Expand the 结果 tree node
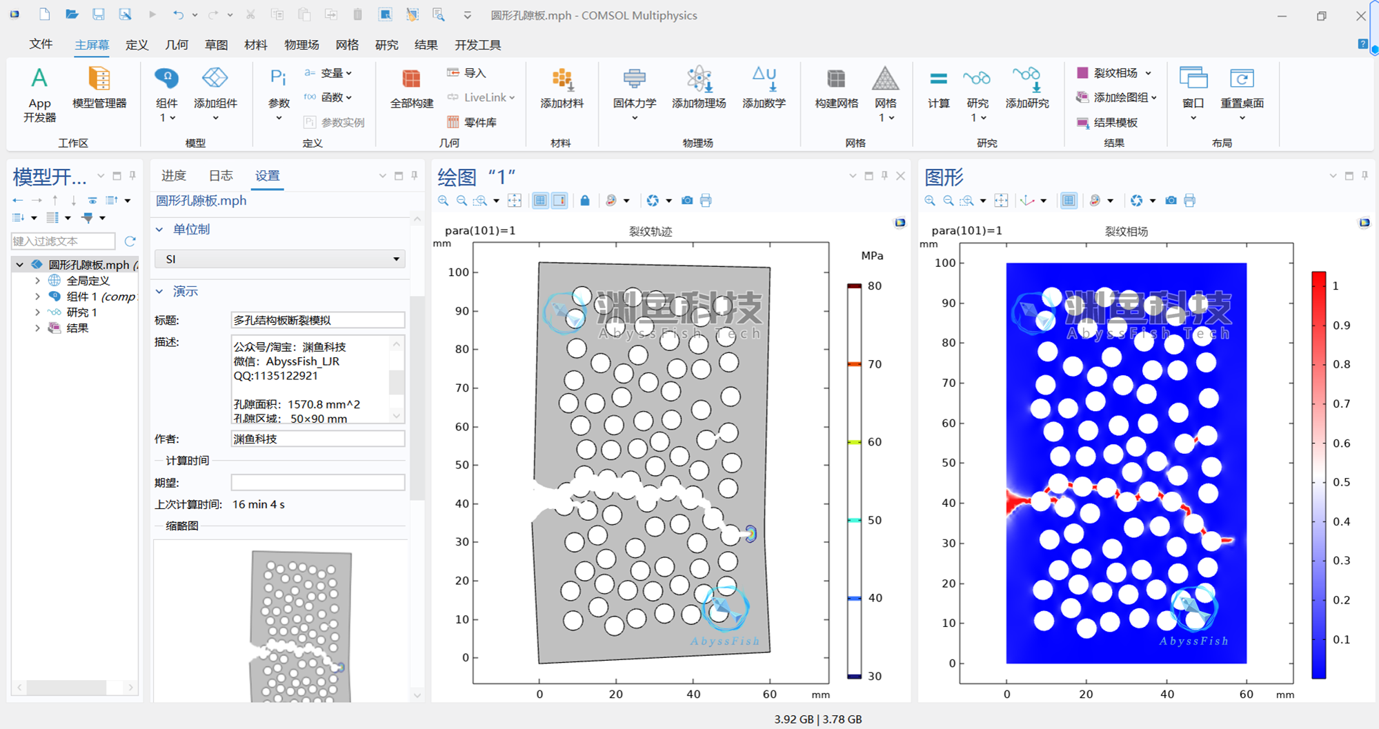1379x729 pixels. (37, 328)
